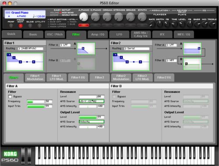Click Filter2 filter B high-pass graph
Image resolution: width=219 pixels, height=166 pixels.
pyautogui.click(x=192, y=64)
